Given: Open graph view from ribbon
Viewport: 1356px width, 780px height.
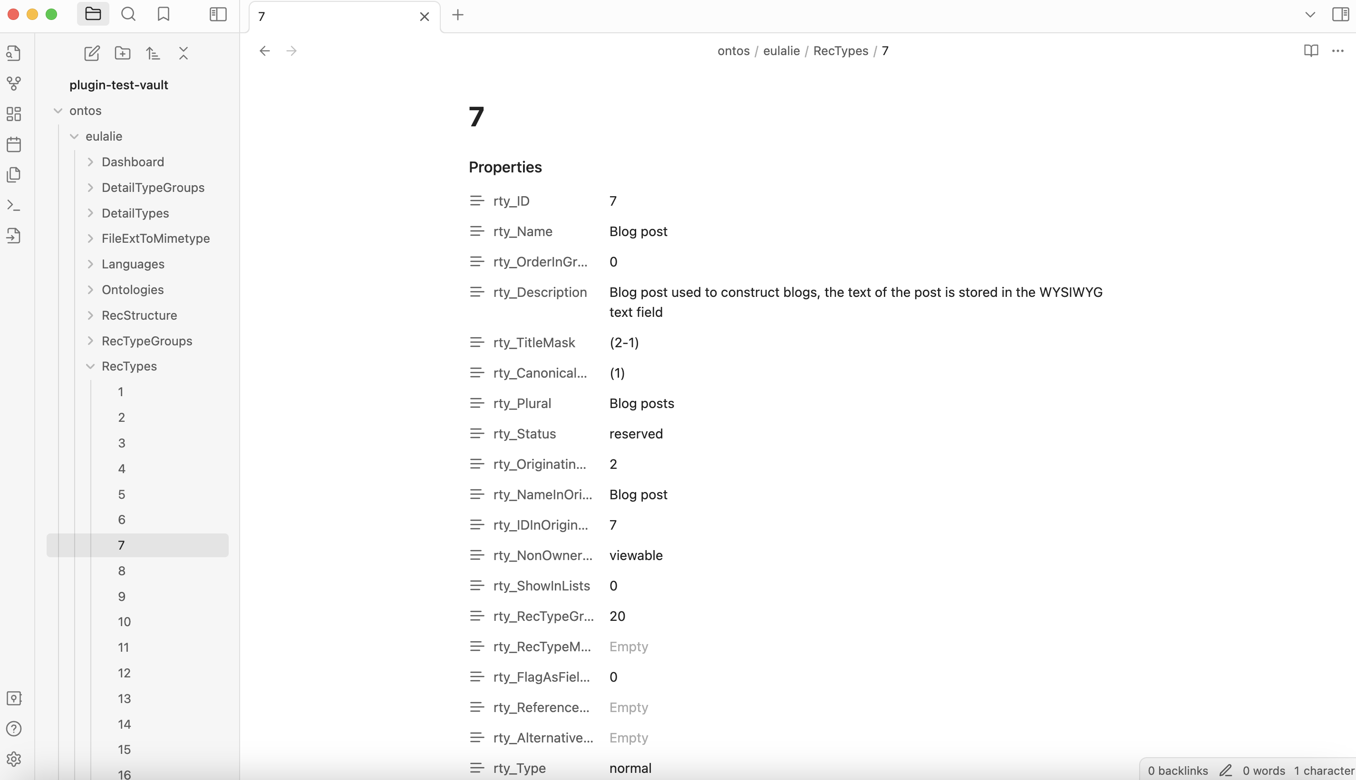Looking at the screenshot, I should coord(14,83).
